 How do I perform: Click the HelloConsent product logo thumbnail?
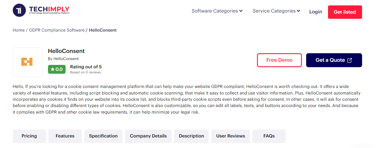tap(27, 62)
